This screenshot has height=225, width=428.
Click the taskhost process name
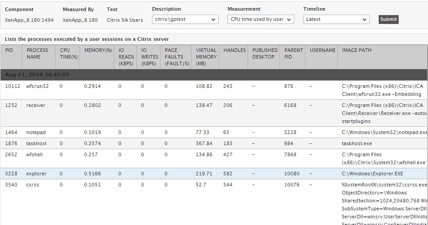point(36,143)
